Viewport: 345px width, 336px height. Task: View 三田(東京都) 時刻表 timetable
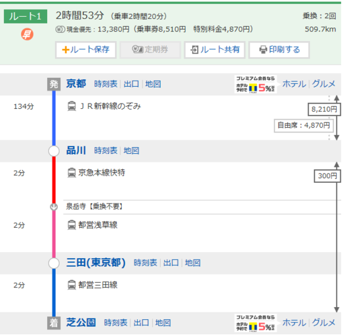click(145, 263)
